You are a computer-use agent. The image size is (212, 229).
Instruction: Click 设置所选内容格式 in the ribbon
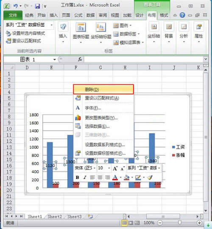pos(25,34)
